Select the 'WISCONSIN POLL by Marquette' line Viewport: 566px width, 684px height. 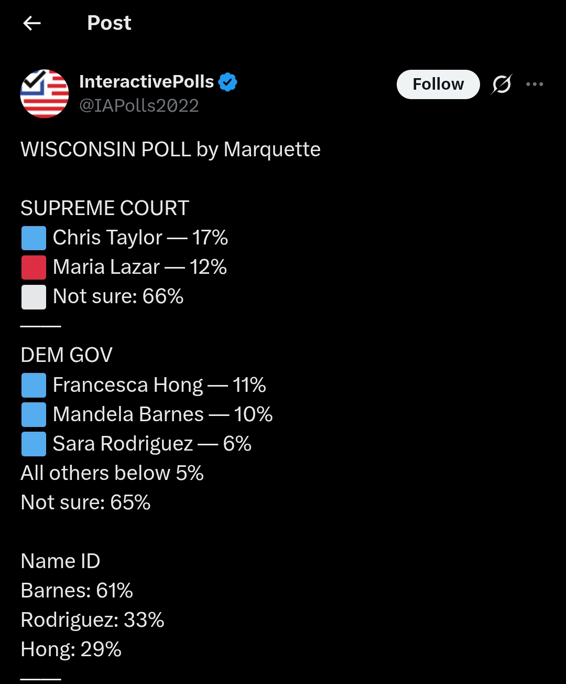(x=170, y=149)
